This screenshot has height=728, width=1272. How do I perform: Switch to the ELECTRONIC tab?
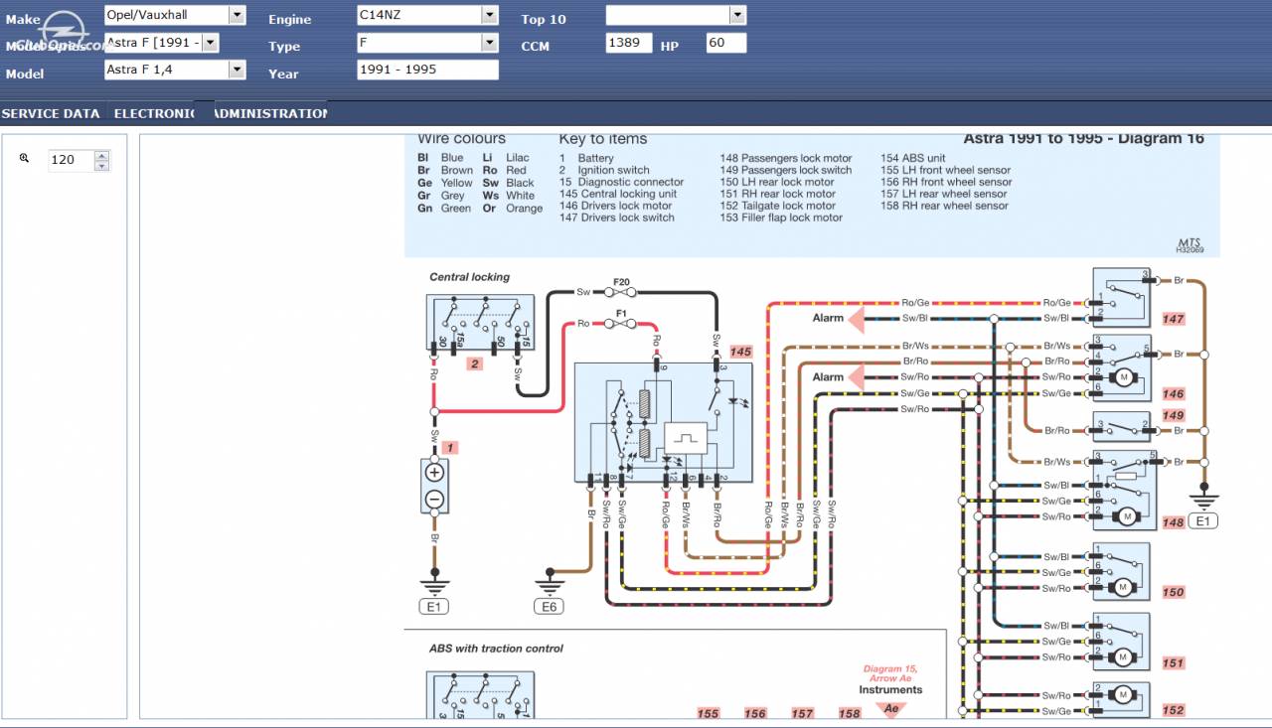(x=154, y=113)
